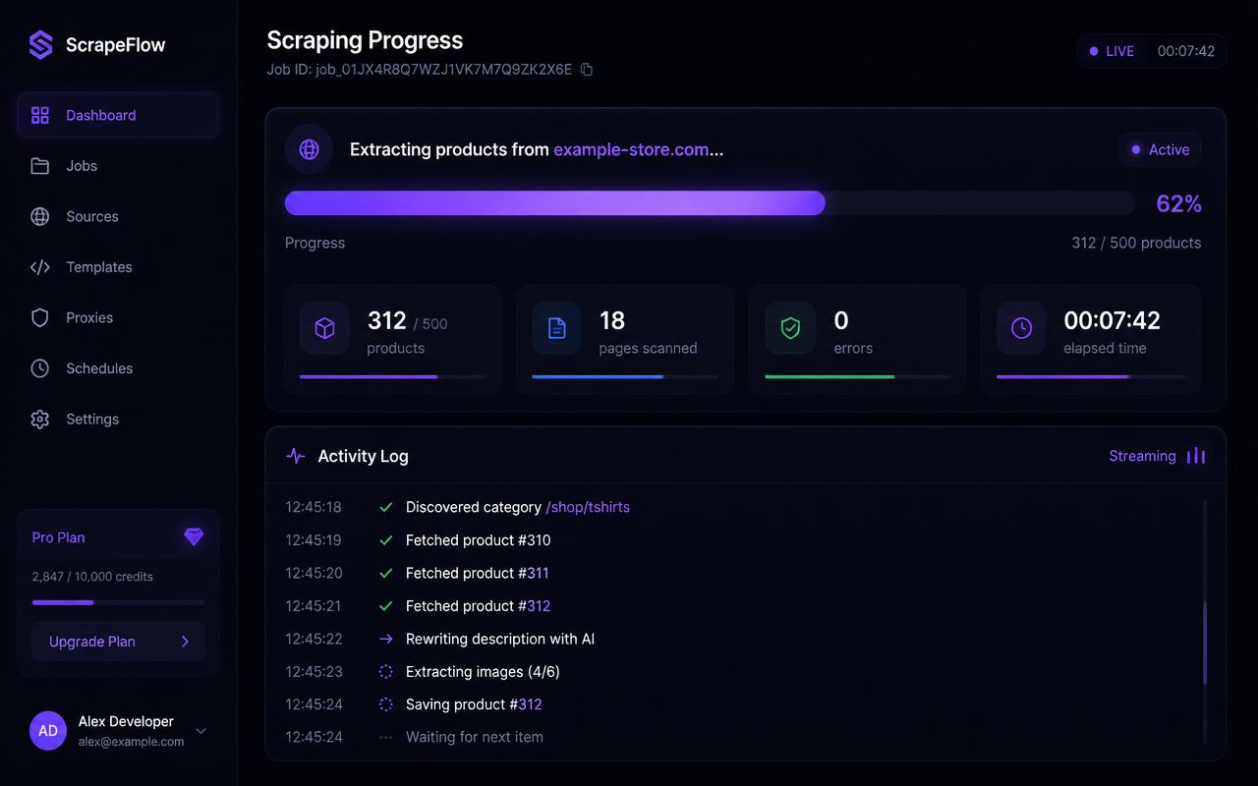Open the example-store.com link
This screenshot has width=1258, height=786.
coord(631,149)
